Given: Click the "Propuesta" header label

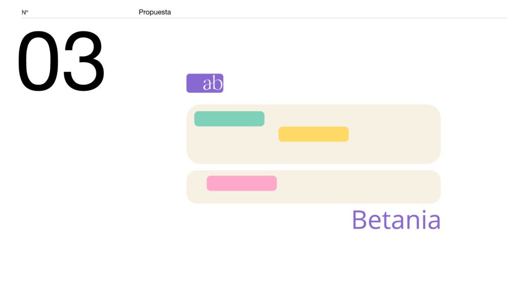Looking at the screenshot, I should (x=155, y=12).
